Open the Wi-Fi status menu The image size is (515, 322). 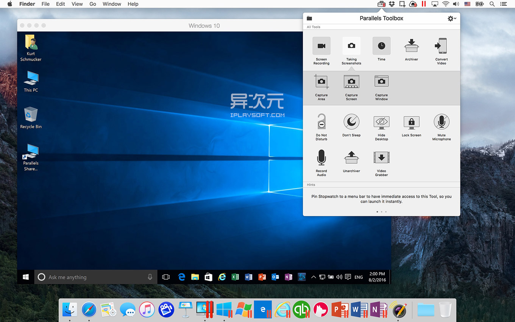(x=446, y=4)
